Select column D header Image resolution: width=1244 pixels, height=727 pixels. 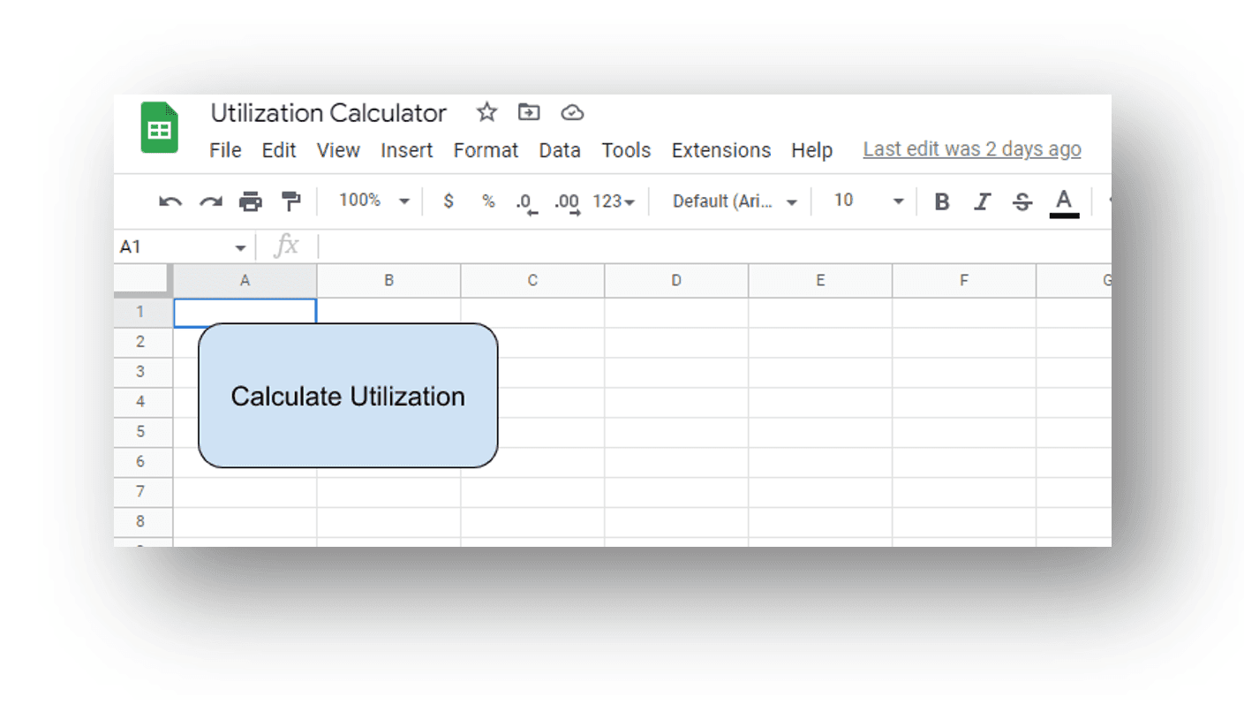(x=676, y=280)
